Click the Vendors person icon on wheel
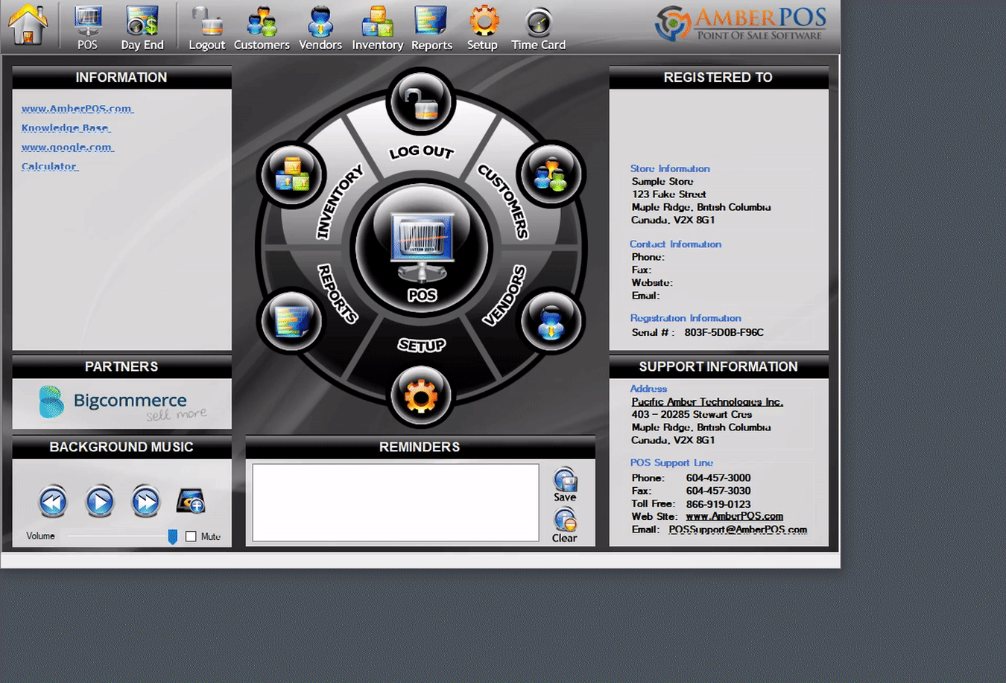 coord(551,322)
